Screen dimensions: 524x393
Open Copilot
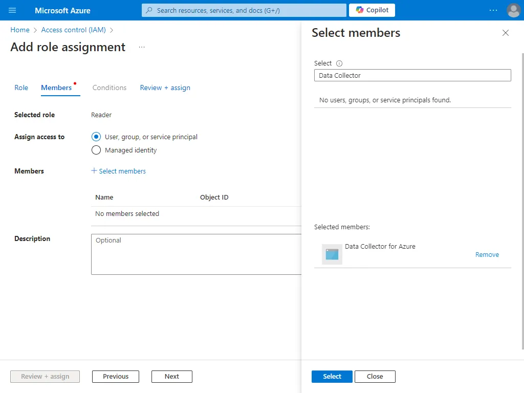point(372,10)
